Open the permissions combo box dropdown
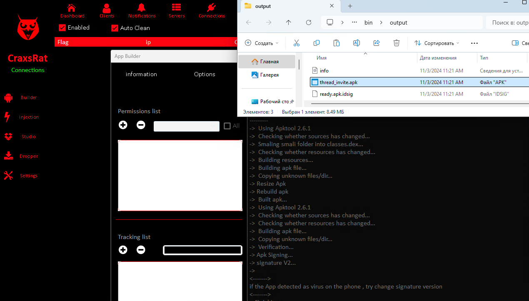 pyautogui.click(x=187, y=126)
